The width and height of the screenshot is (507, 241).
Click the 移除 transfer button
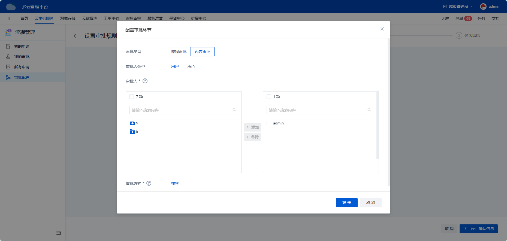[x=252, y=137]
